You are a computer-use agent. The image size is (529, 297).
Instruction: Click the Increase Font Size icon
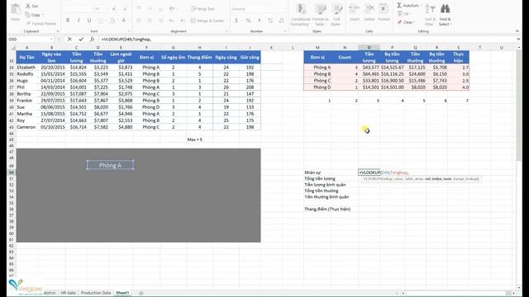tap(114, 9)
